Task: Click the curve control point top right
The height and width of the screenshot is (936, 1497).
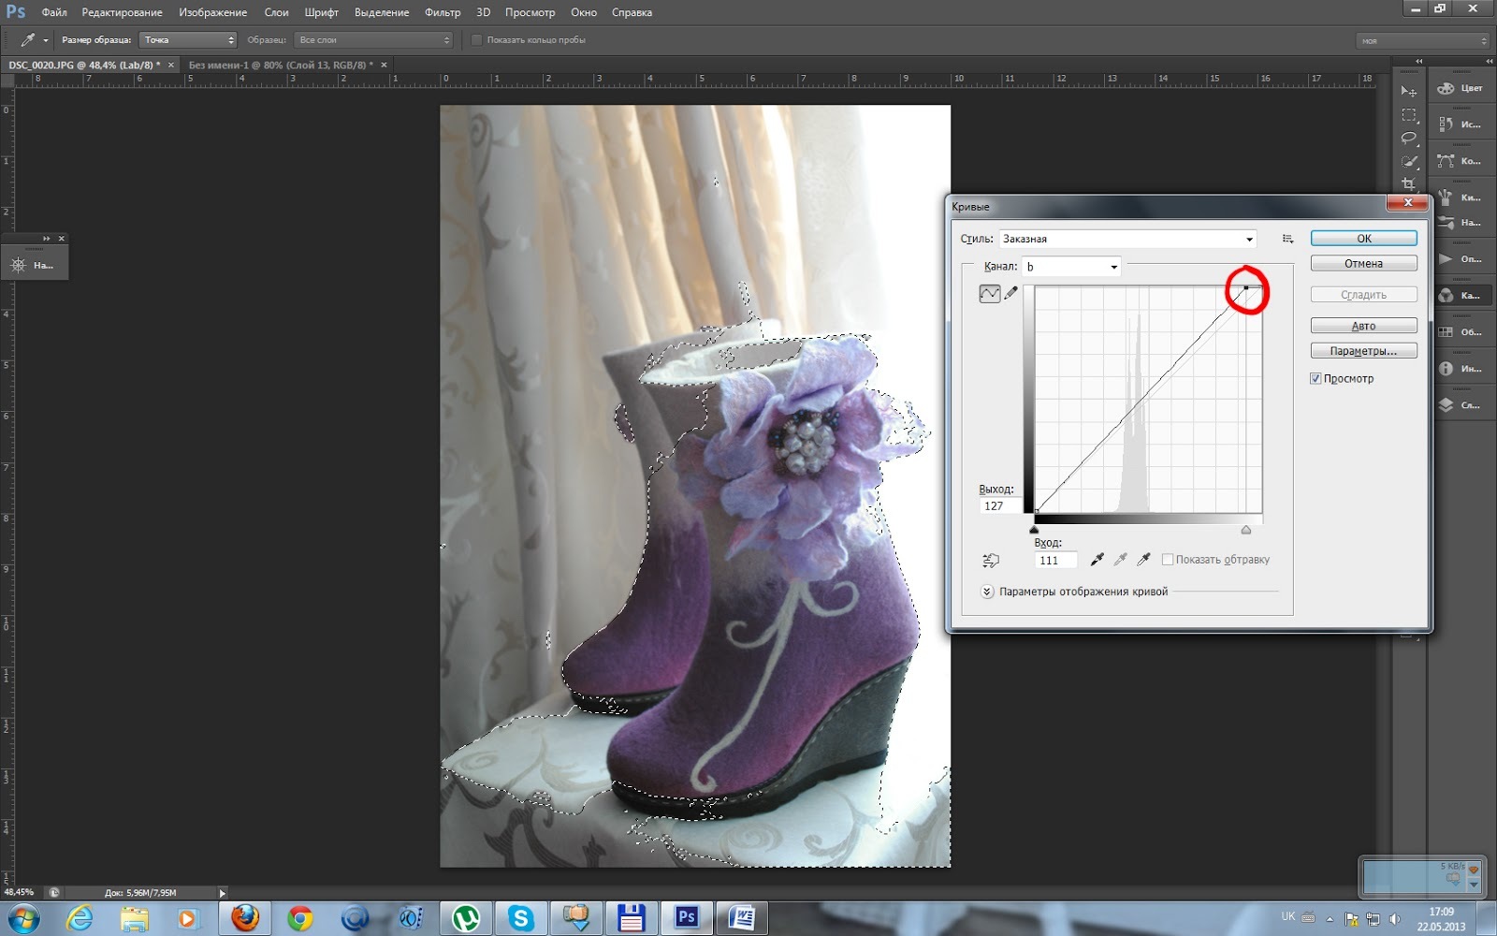Action: point(1246,287)
